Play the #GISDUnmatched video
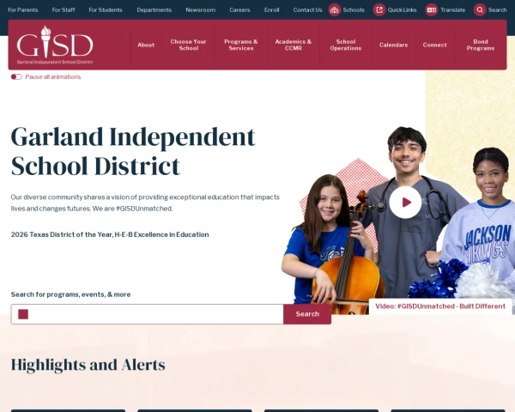This screenshot has height=412, width=515. click(405, 203)
